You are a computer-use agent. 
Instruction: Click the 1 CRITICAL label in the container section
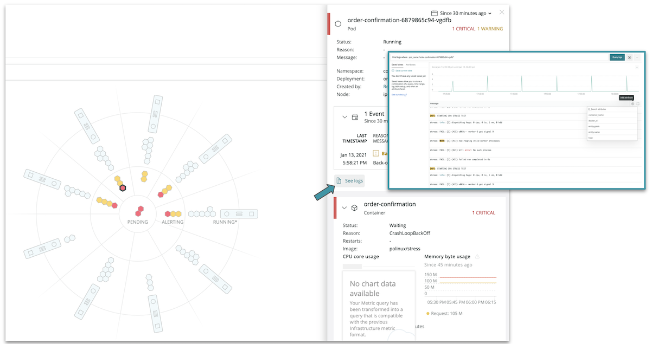pos(483,213)
